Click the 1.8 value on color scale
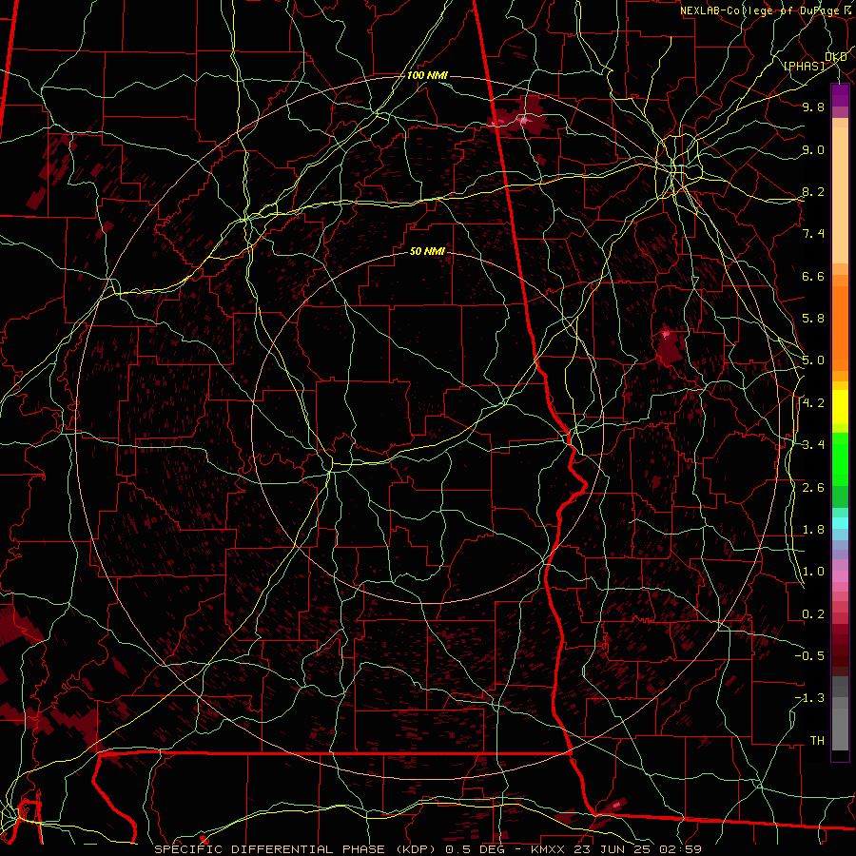 [813, 530]
